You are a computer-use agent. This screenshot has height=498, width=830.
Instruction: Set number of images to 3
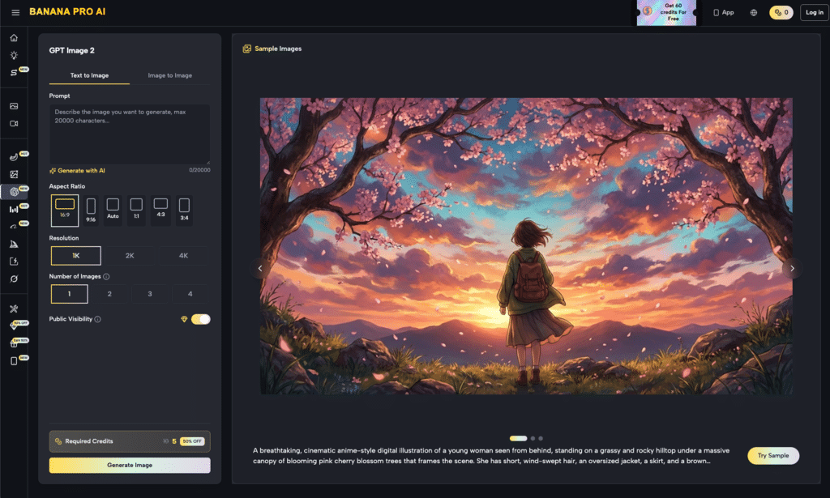point(150,294)
